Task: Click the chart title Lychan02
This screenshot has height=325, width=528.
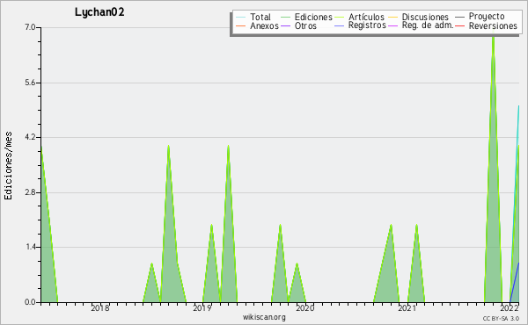Action: click(99, 12)
